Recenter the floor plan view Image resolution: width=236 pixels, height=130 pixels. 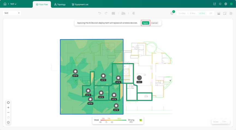[8, 103]
